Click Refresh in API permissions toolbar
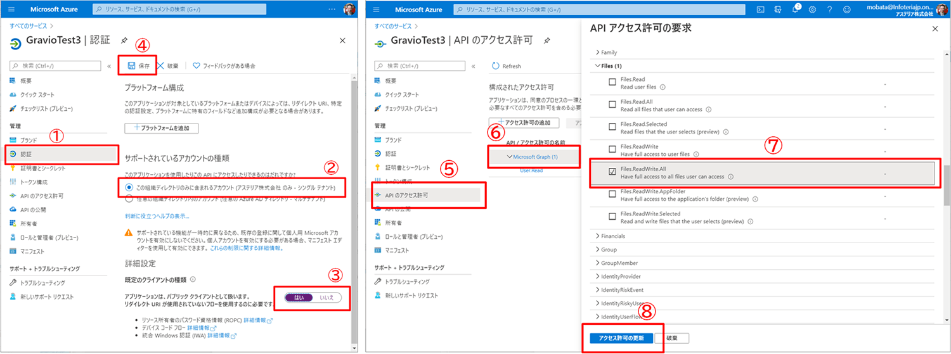Screen dimensions: 951x354 (x=507, y=66)
